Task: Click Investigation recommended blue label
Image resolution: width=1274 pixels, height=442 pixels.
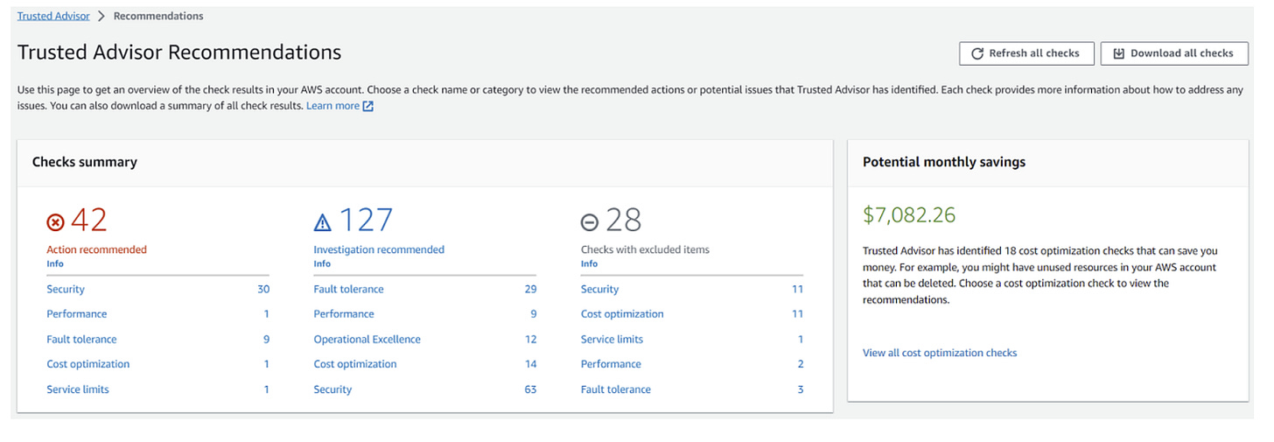Action: click(x=379, y=249)
